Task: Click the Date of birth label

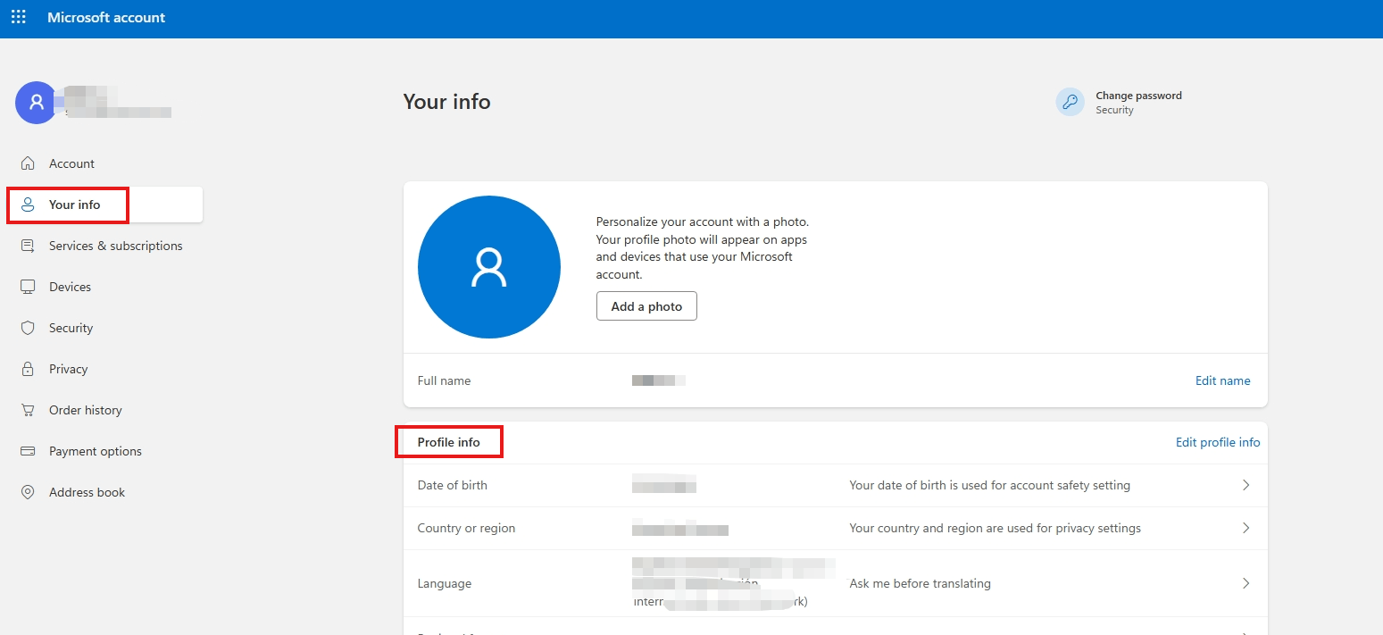Action: click(x=453, y=485)
